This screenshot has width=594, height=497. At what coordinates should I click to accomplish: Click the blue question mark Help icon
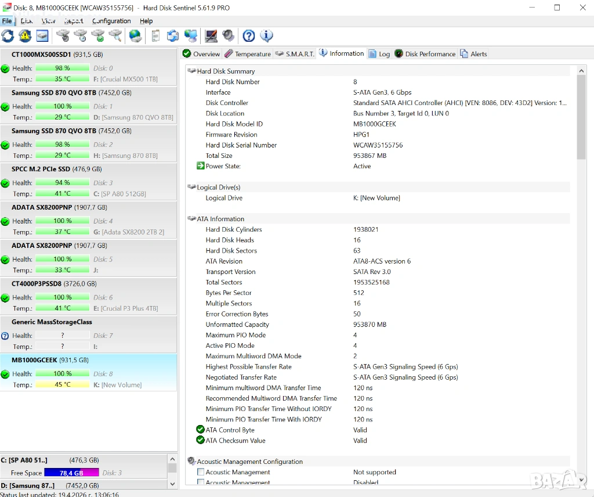coord(249,36)
